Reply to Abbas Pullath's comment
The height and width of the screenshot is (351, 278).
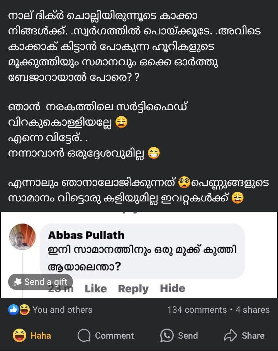[133, 288]
